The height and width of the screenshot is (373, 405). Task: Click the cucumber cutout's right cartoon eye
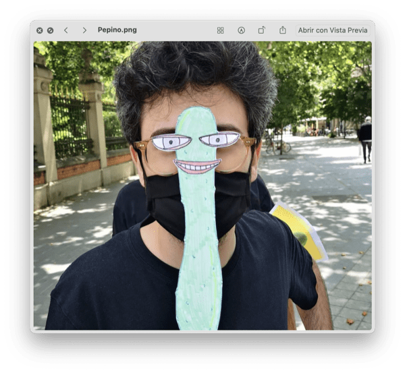coord(220,140)
